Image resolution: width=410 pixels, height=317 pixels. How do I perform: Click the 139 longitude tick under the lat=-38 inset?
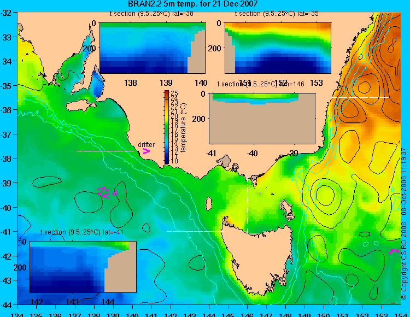166,83
